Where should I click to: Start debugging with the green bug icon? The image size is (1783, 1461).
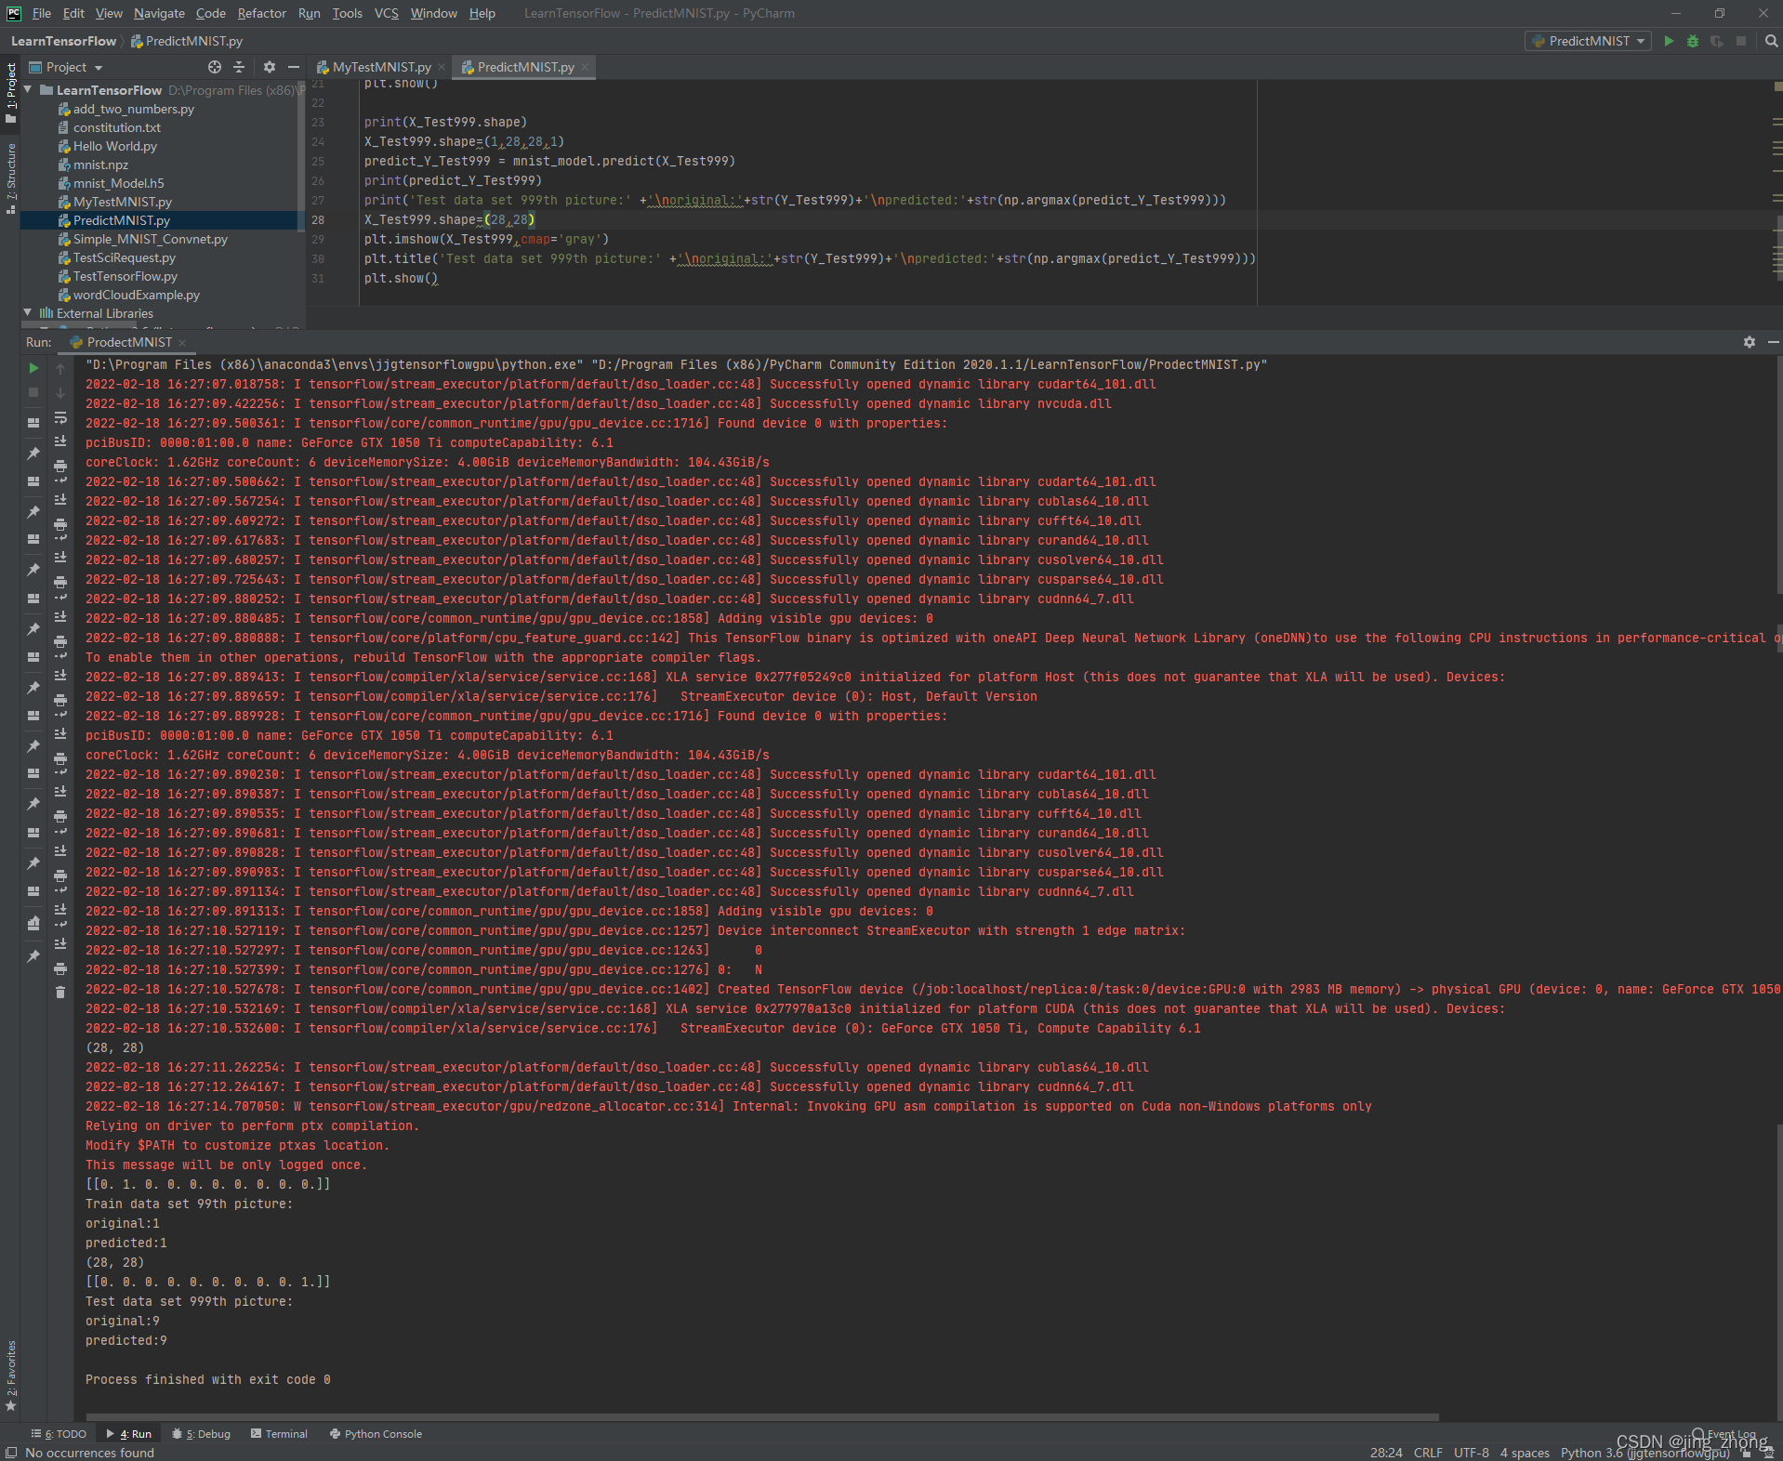1693,41
